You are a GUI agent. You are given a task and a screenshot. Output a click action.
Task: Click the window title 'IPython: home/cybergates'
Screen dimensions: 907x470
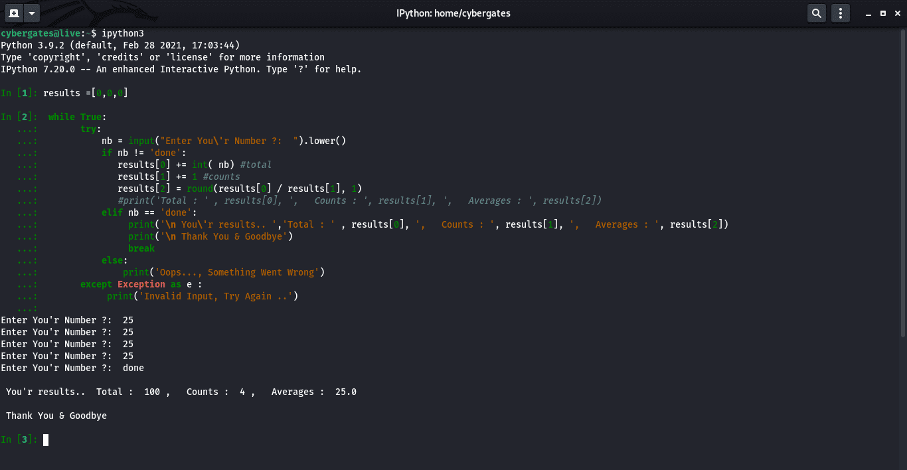pyautogui.click(x=453, y=13)
